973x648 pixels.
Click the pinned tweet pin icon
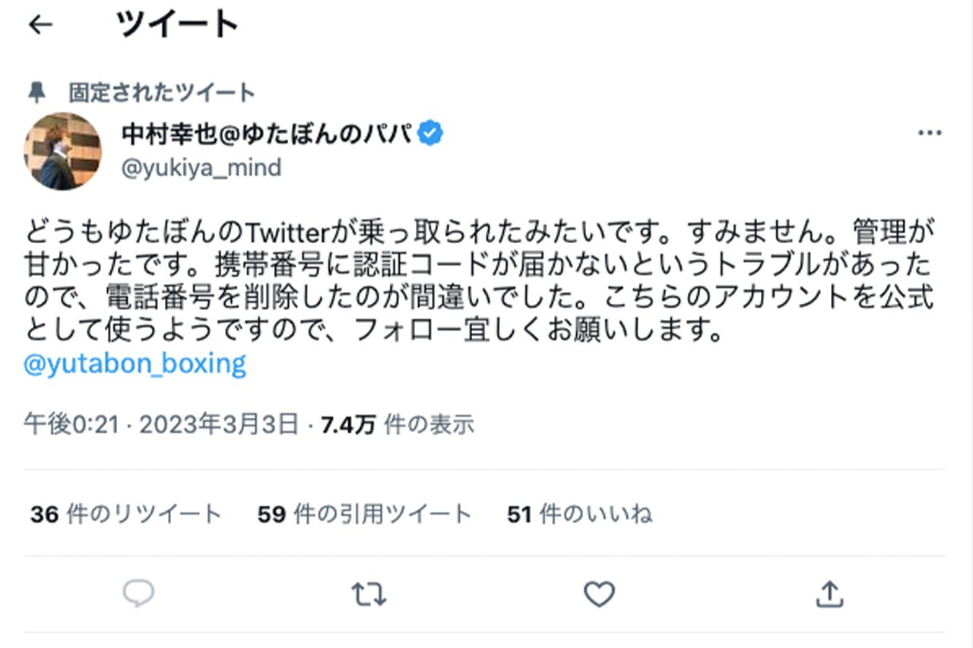pyautogui.click(x=36, y=91)
